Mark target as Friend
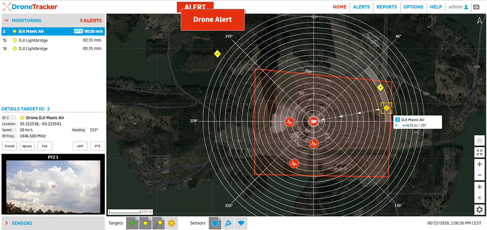487x230 pixels. coord(9,146)
